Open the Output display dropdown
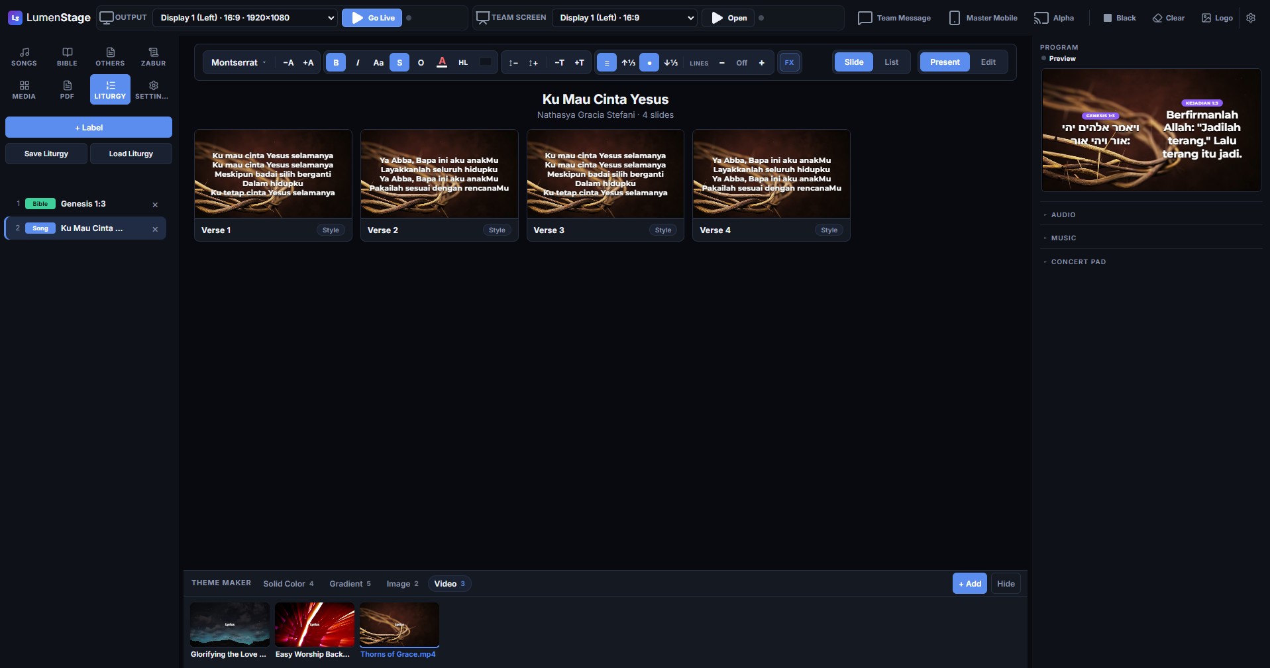 pyautogui.click(x=246, y=18)
